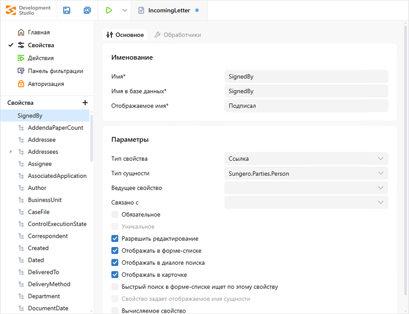Select the Correspondent property
Viewport: 409px width, 314px height.
pyautogui.click(x=48, y=236)
